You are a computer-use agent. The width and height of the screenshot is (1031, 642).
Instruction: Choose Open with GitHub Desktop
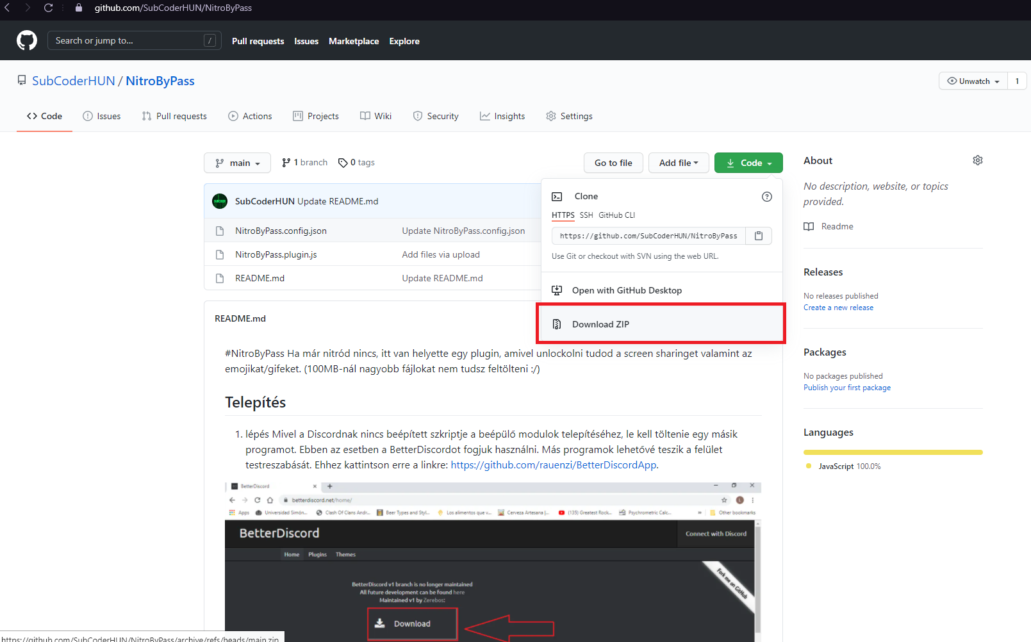[x=662, y=290]
